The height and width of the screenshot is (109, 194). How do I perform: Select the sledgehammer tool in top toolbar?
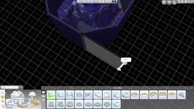[x=89, y=2]
